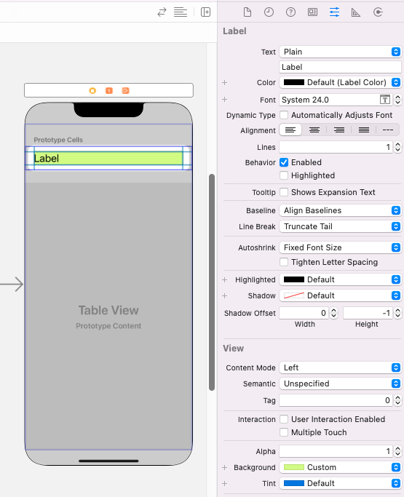Click the Shadow Offset Width field
404x497 pixels.
pos(304,313)
